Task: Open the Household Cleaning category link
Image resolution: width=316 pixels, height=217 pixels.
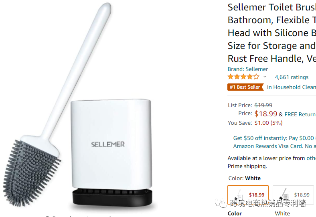Action: pyautogui.click(x=292, y=87)
